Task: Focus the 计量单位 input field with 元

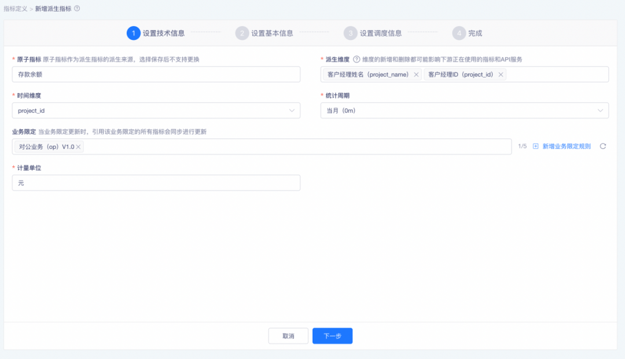Action: (156, 183)
